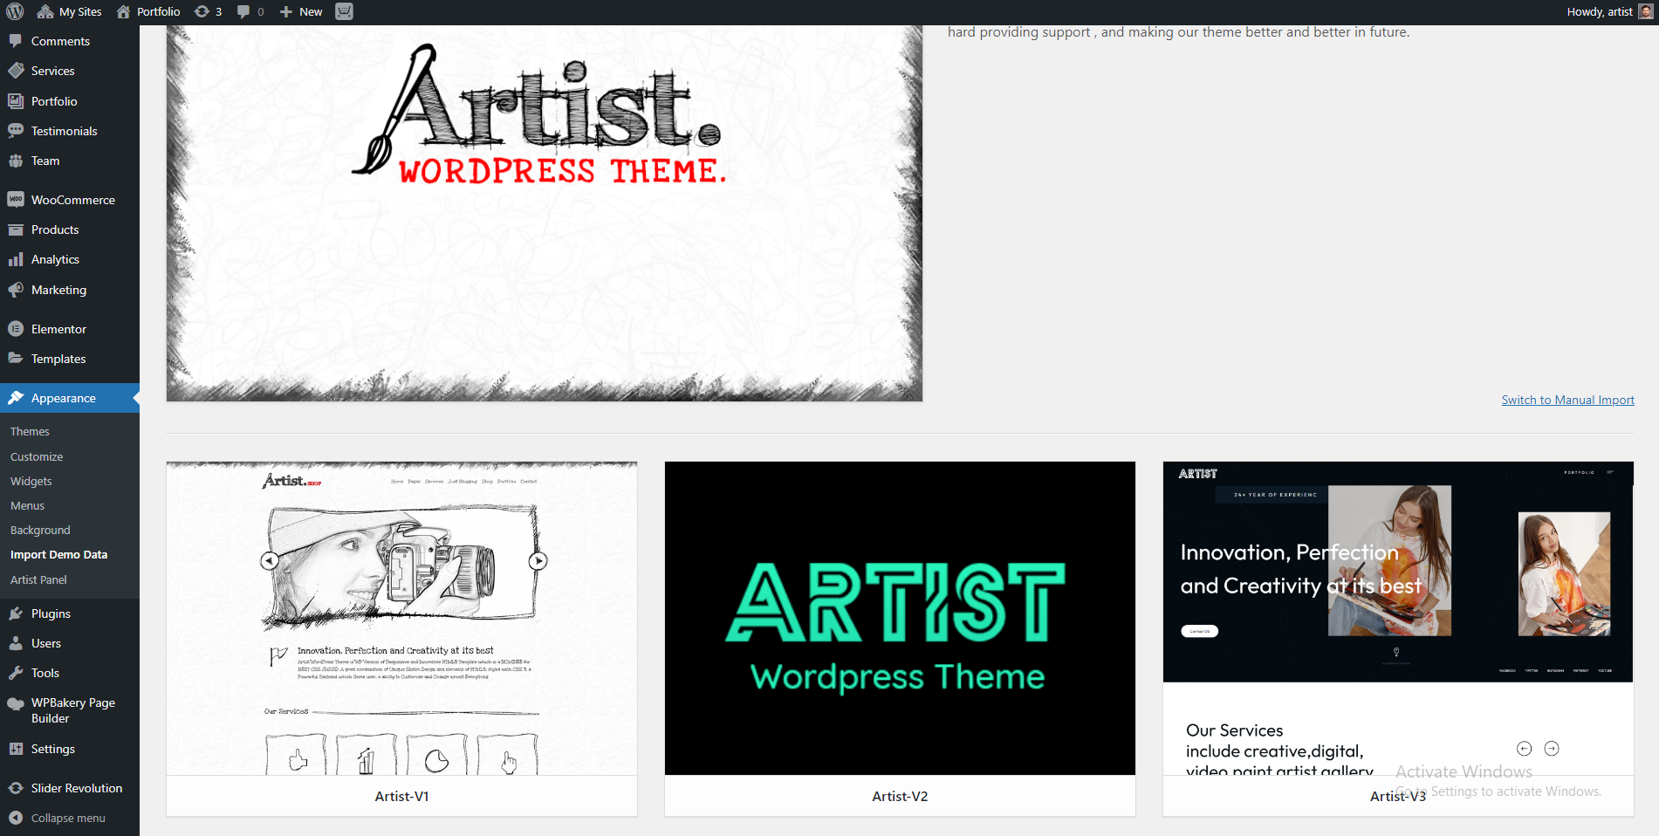View the 3 pending updates
Image resolution: width=1659 pixels, height=836 pixels.
click(208, 11)
